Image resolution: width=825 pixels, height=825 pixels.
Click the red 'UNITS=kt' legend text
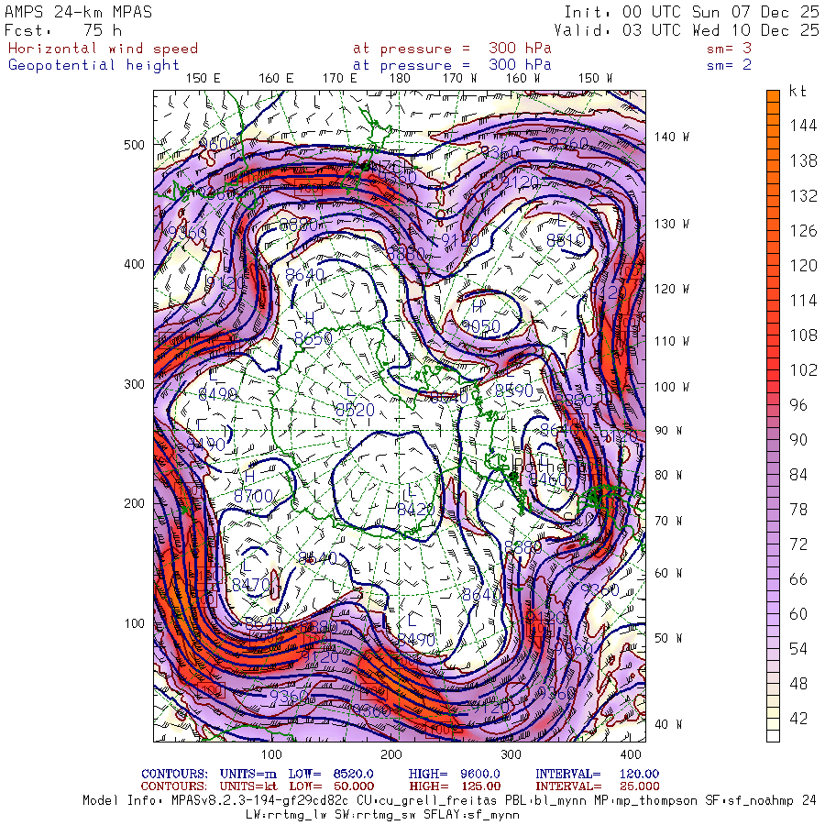(x=248, y=786)
